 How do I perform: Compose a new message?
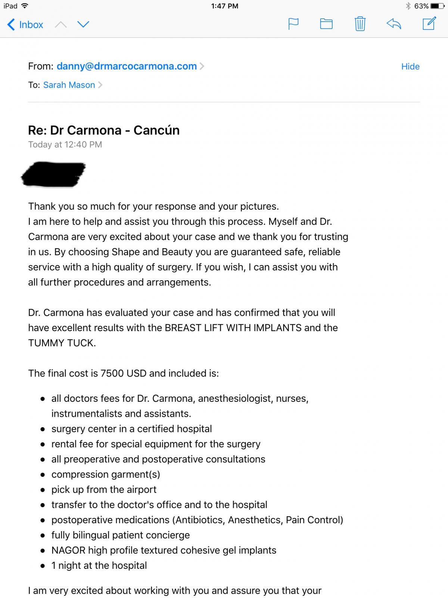(x=429, y=23)
